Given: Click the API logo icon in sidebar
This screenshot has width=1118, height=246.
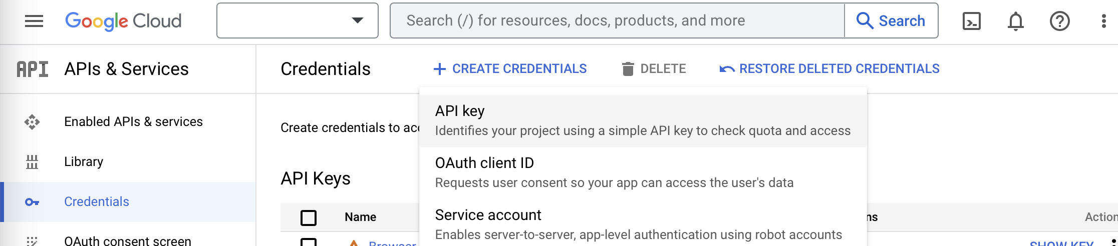Looking at the screenshot, I should 33,69.
